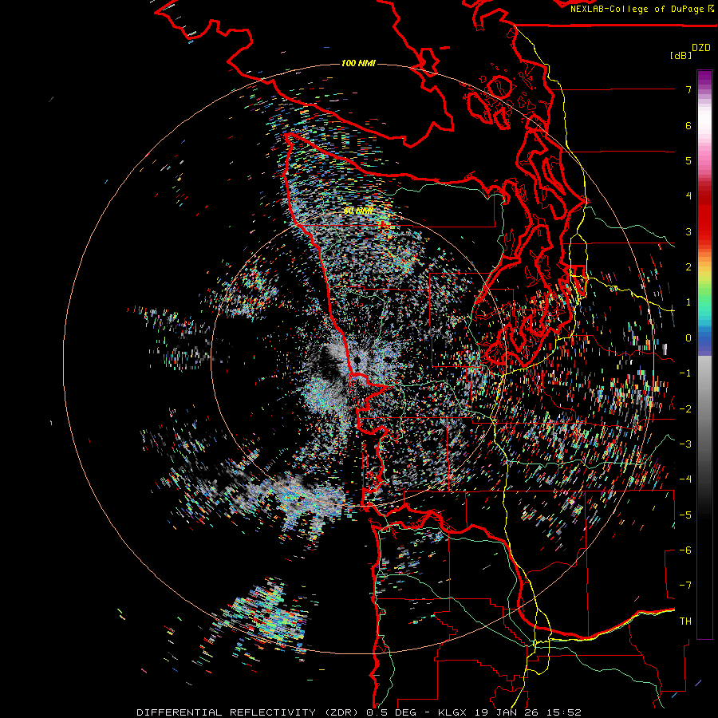718x718 pixels.
Task: Click the TH threshold label on the legend
Action: 685,621
